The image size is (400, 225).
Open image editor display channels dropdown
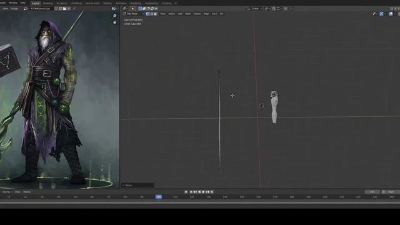click(114, 8)
